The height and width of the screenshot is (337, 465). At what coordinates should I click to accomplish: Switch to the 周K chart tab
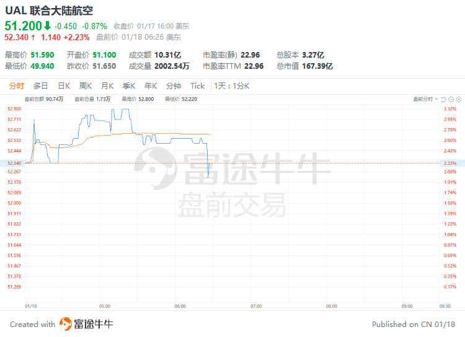coord(86,86)
